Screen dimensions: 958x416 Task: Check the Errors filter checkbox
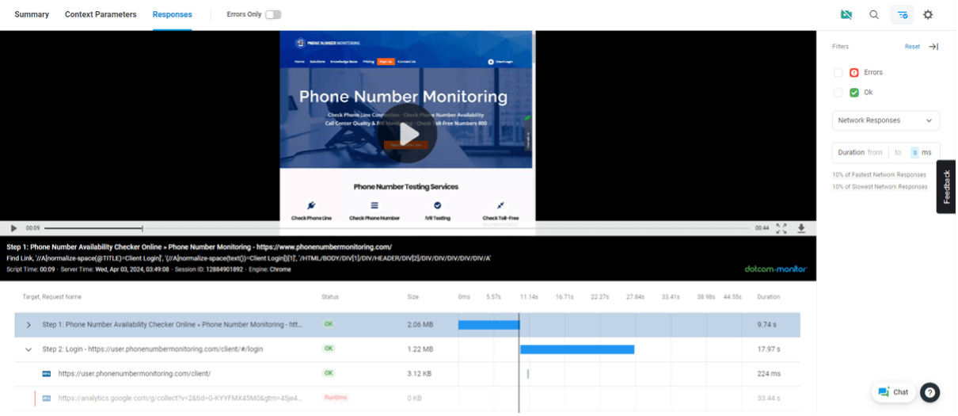click(838, 72)
